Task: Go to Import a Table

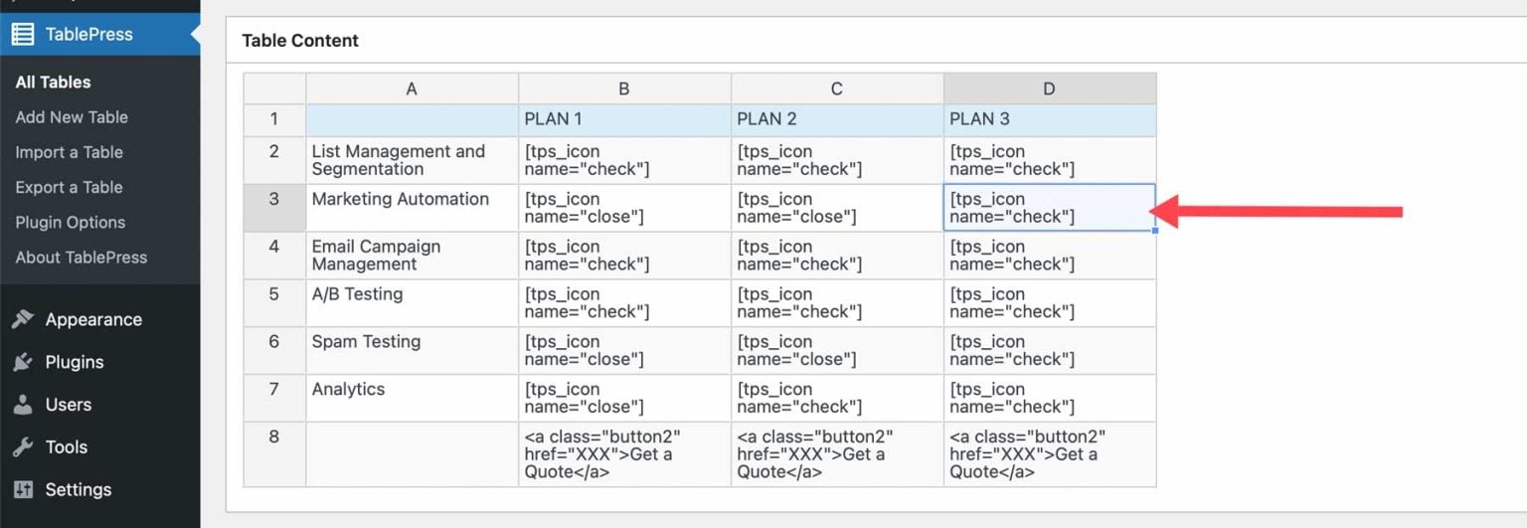Action: point(69,152)
